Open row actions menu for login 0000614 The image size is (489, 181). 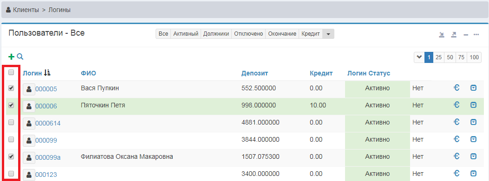473,123
